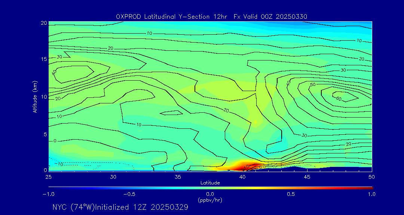Click altitude axis tick label 15
This screenshot has width=404, height=215.
click(43, 59)
